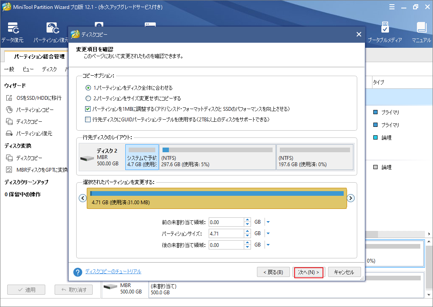The image size is (433, 307).
Task: Click the 次へ(N) button
Action: pos(309,272)
